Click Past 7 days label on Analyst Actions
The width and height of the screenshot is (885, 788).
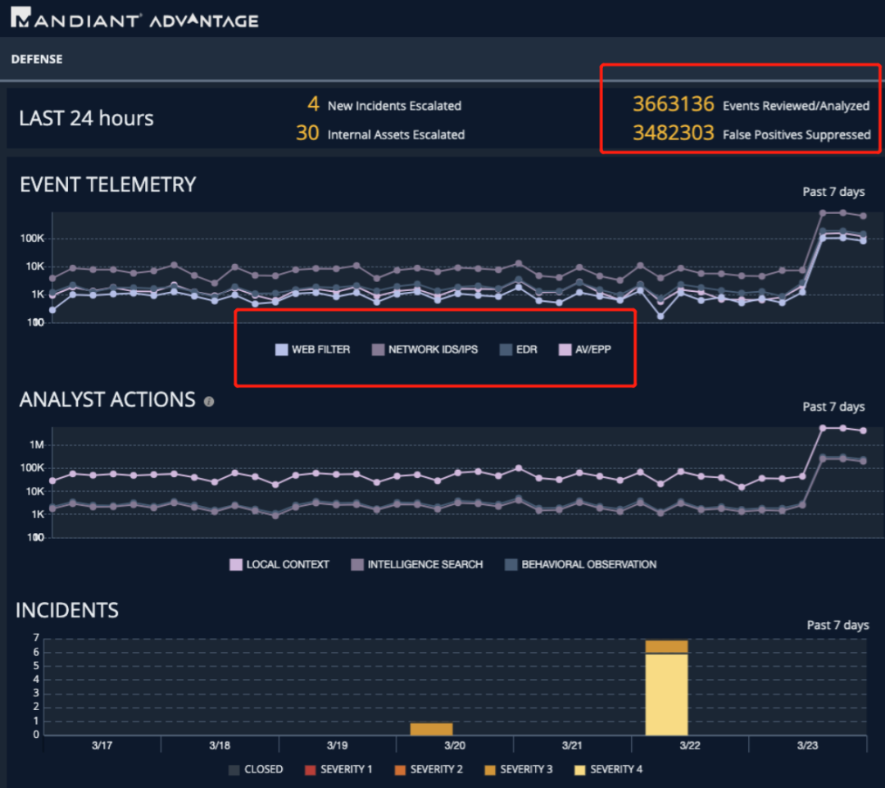(833, 407)
